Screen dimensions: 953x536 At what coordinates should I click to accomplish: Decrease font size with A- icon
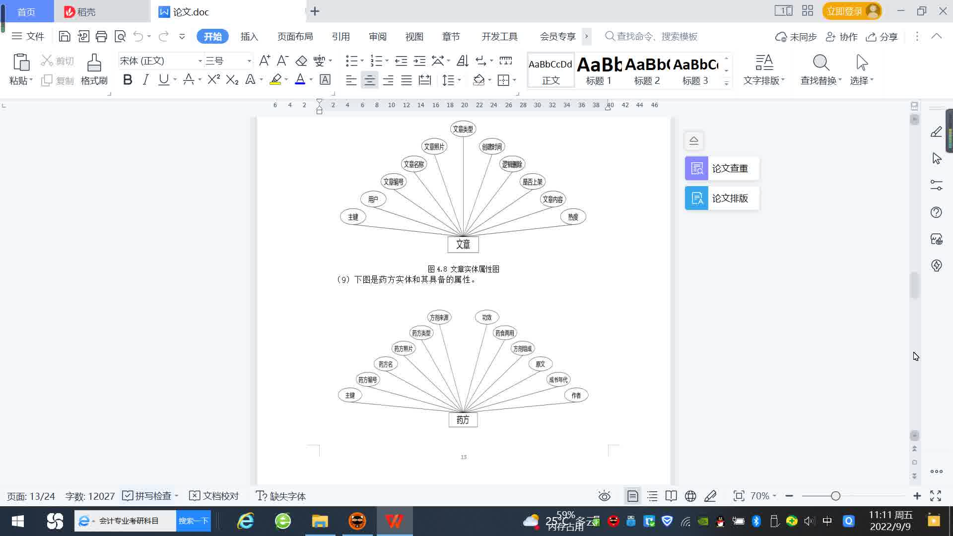click(x=282, y=61)
